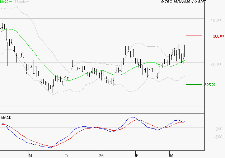Click the BBands legend label
This screenshot has width=225, height=158.
pyautogui.click(x=20, y=2)
